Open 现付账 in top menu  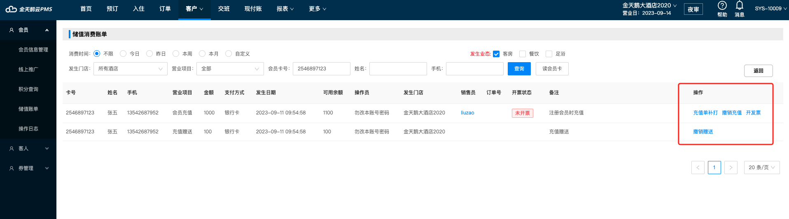click(253, 9)
